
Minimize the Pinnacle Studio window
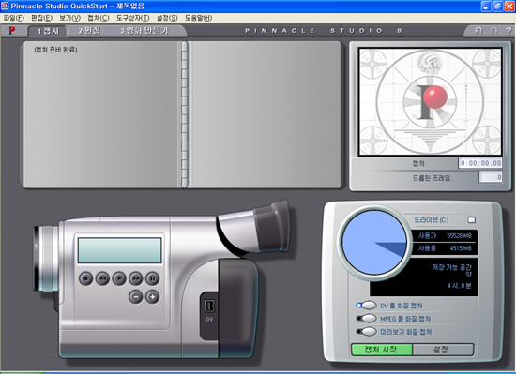(x=486, y=7)
